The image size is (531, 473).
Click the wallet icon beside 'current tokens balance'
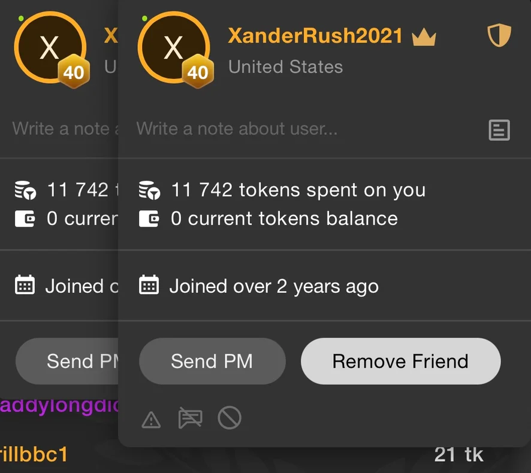pyautogui.click(x=149, y=219)
